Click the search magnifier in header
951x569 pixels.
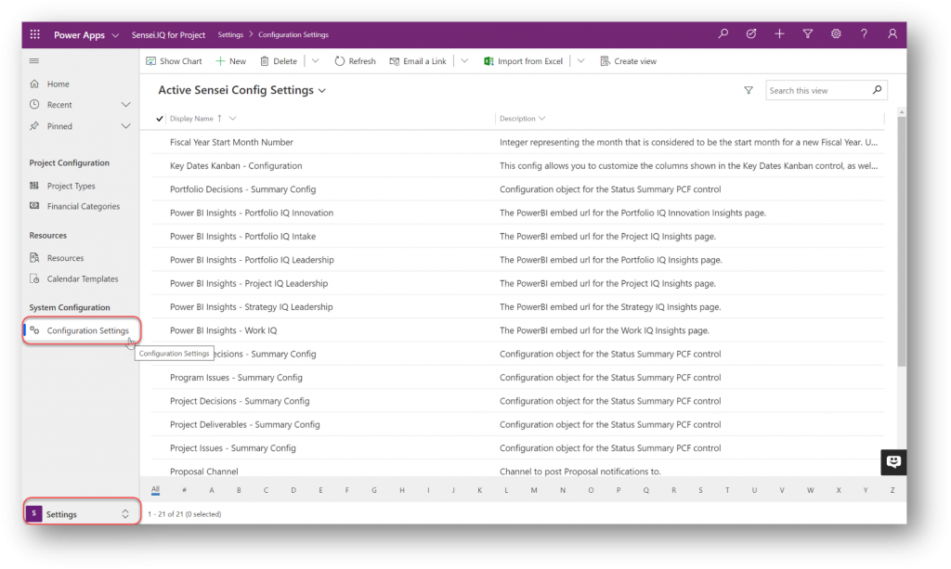click(x=723, y=34)
